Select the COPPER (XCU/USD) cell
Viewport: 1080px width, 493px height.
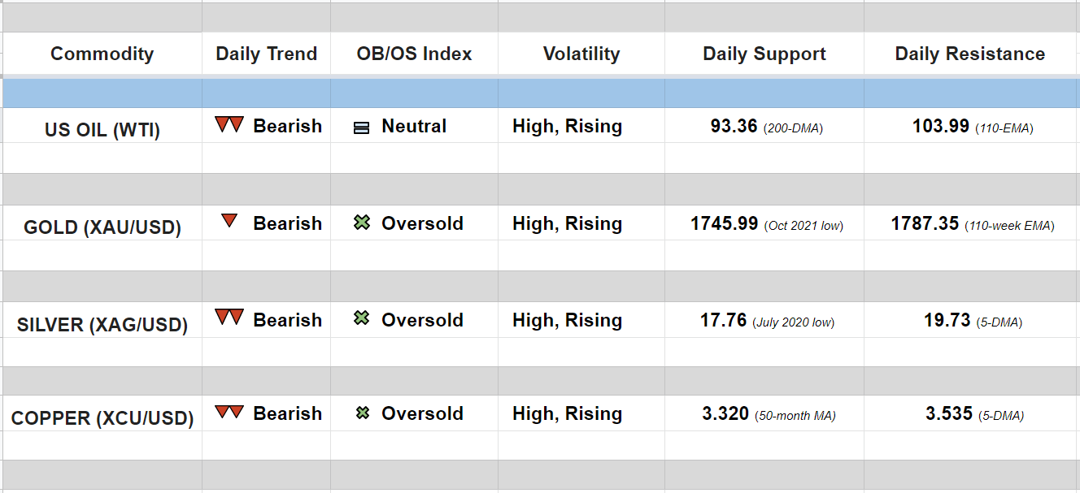102,419
